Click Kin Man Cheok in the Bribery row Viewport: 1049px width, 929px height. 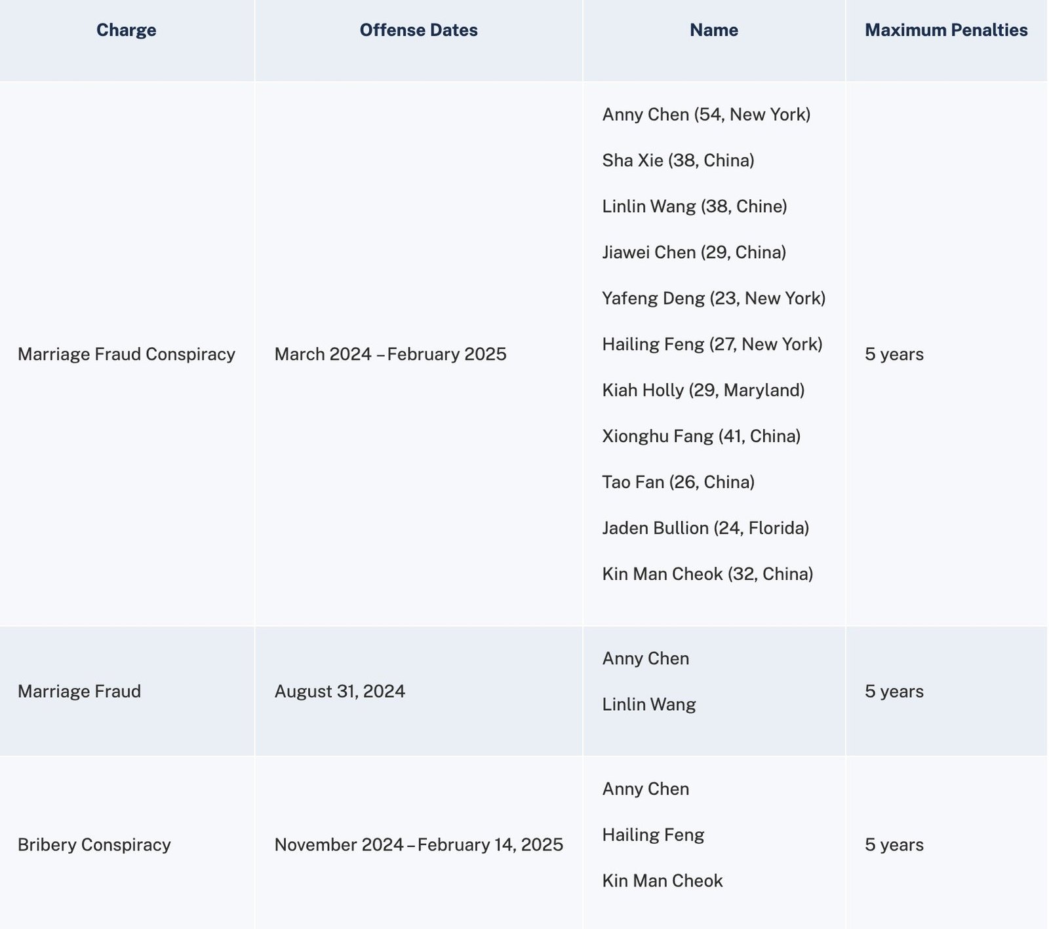(x=663, y=881)
